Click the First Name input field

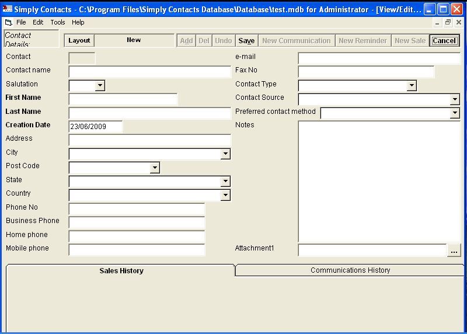[x=123, y=99]
